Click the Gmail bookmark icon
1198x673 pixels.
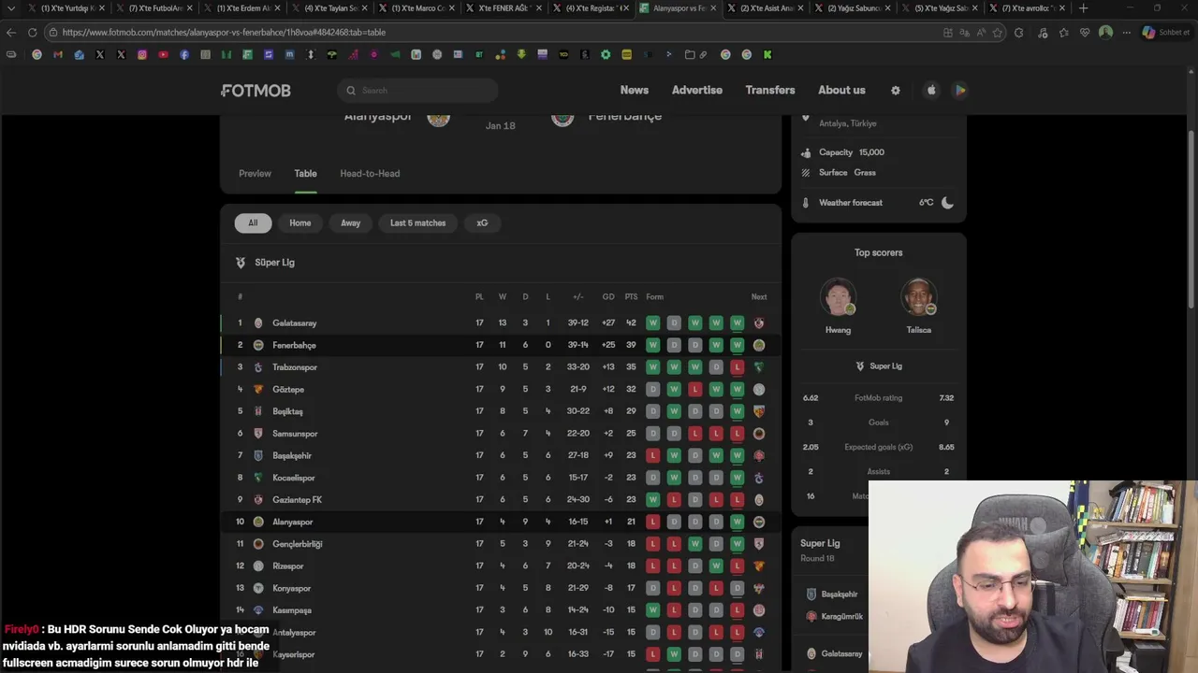[x=58, y=55]
